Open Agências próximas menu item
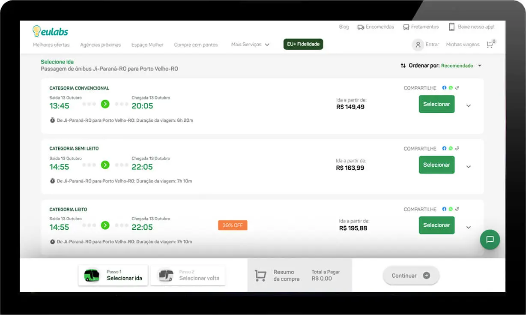This screenshot has width=526, height=315. (x=101, y=45)
